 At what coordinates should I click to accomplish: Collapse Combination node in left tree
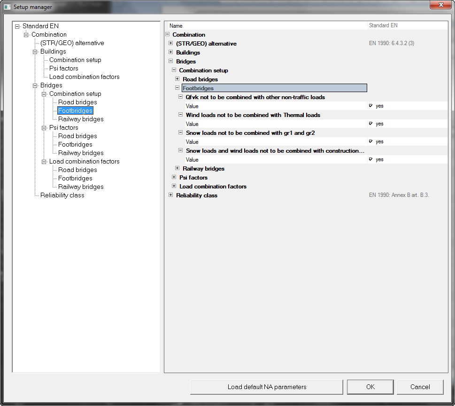tap(26, 35)
